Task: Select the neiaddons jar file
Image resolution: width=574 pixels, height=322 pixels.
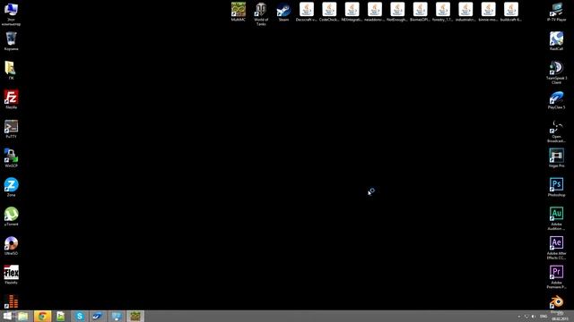Action: (x=375, y=12)
